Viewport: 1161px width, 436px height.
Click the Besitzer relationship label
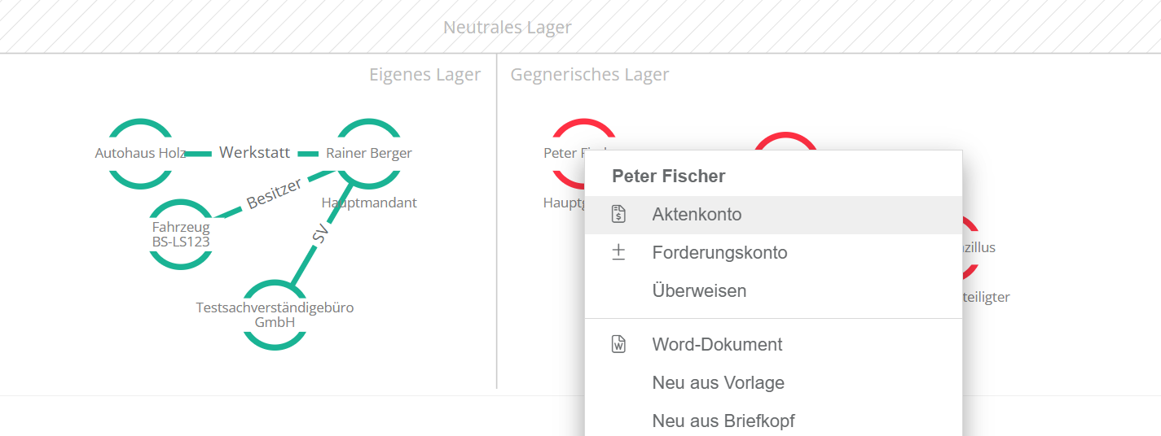pyautogui.click(x=275, y=193)
